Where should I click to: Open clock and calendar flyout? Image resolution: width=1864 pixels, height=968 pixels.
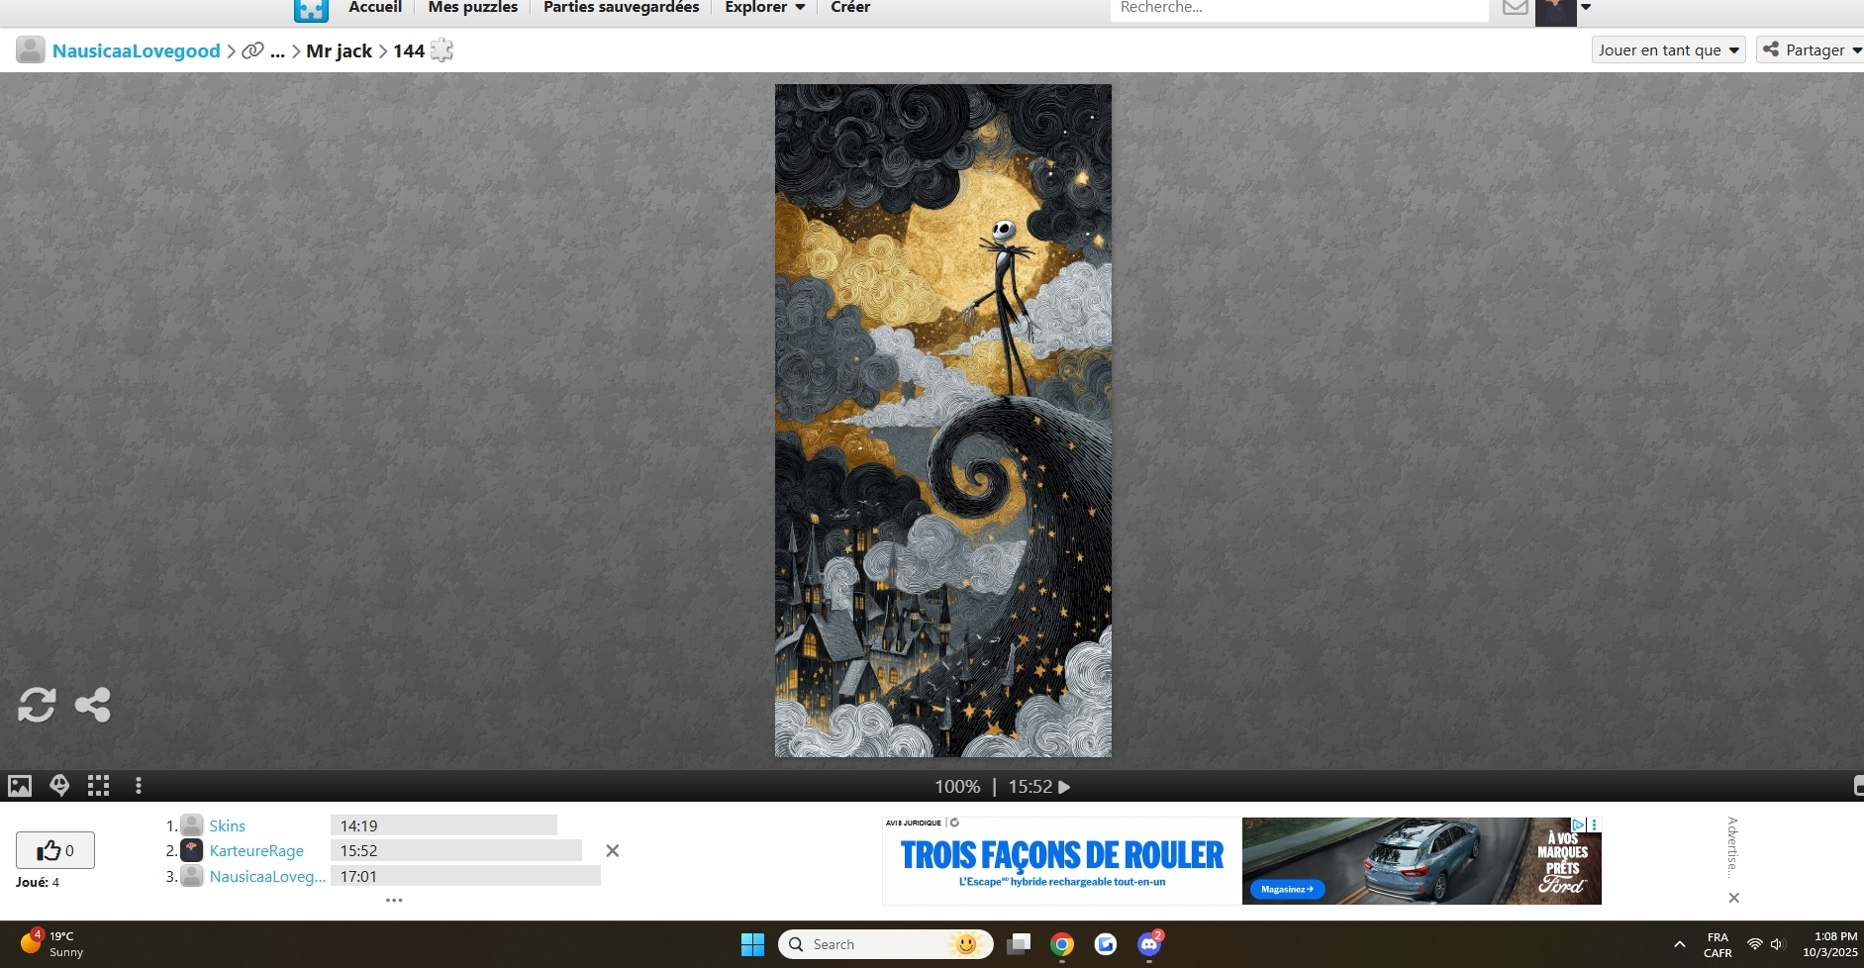(x=1830, y=944)
